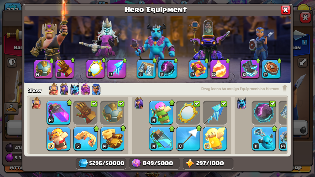The height and width of the screenshot is (177, 315).
Task: Open the level 18 Barbarian Puppet equipment
Action: 59,139
